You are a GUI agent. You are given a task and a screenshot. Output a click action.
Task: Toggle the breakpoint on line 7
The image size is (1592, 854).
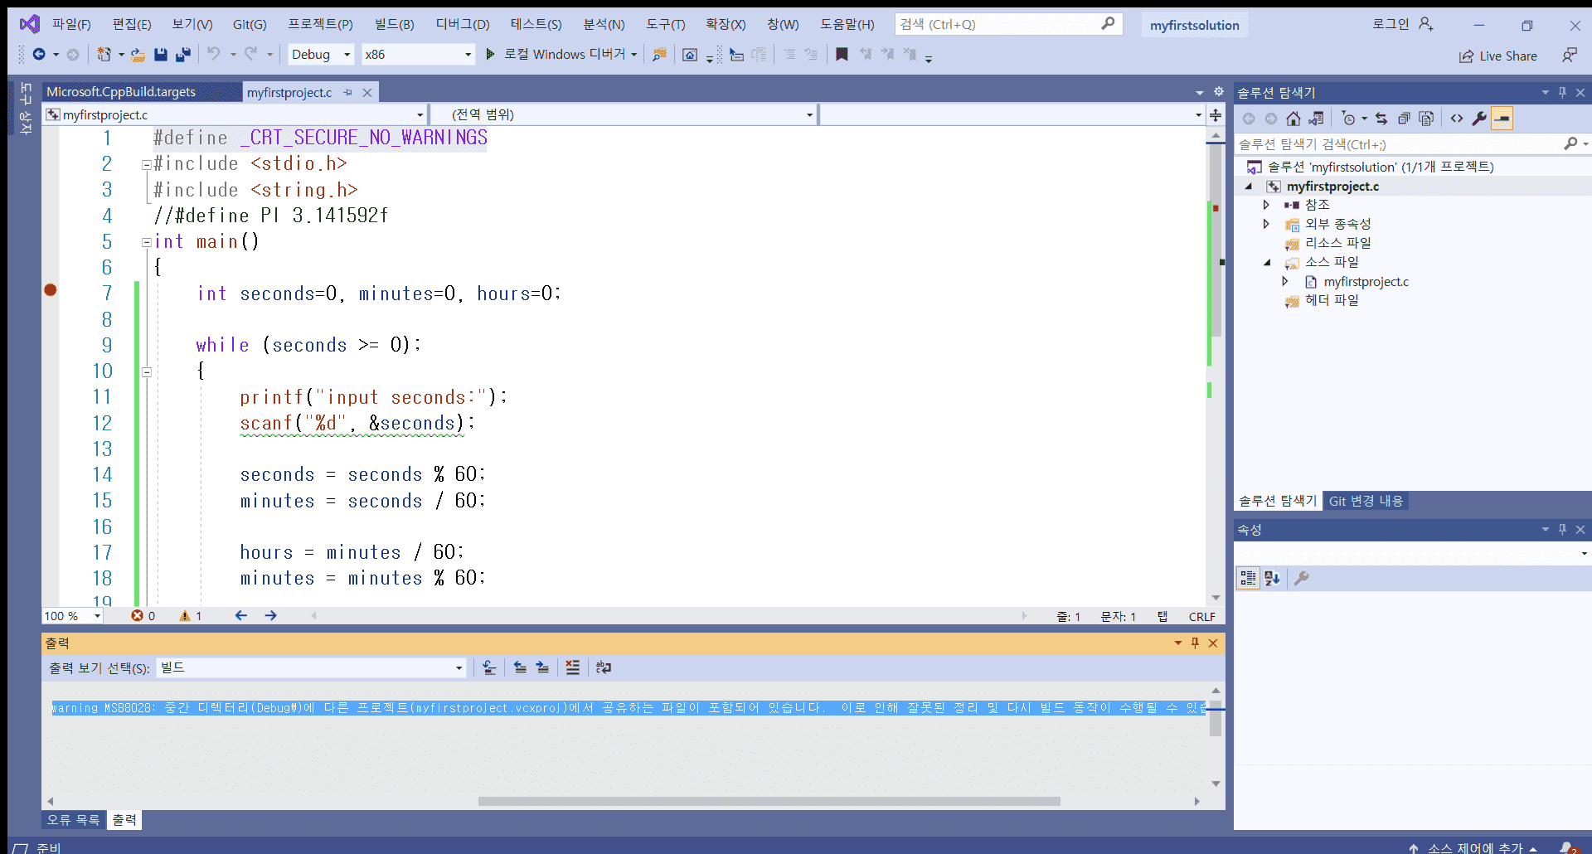point(51,290)
